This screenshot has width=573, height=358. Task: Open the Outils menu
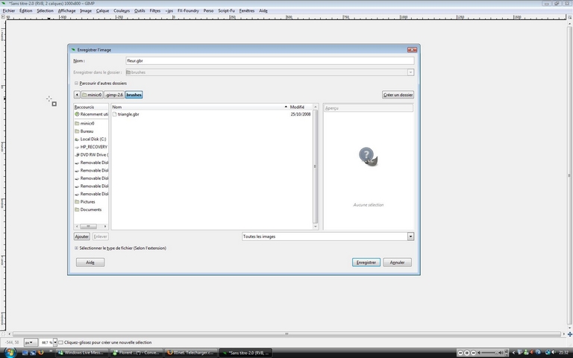tap(140, 10)
